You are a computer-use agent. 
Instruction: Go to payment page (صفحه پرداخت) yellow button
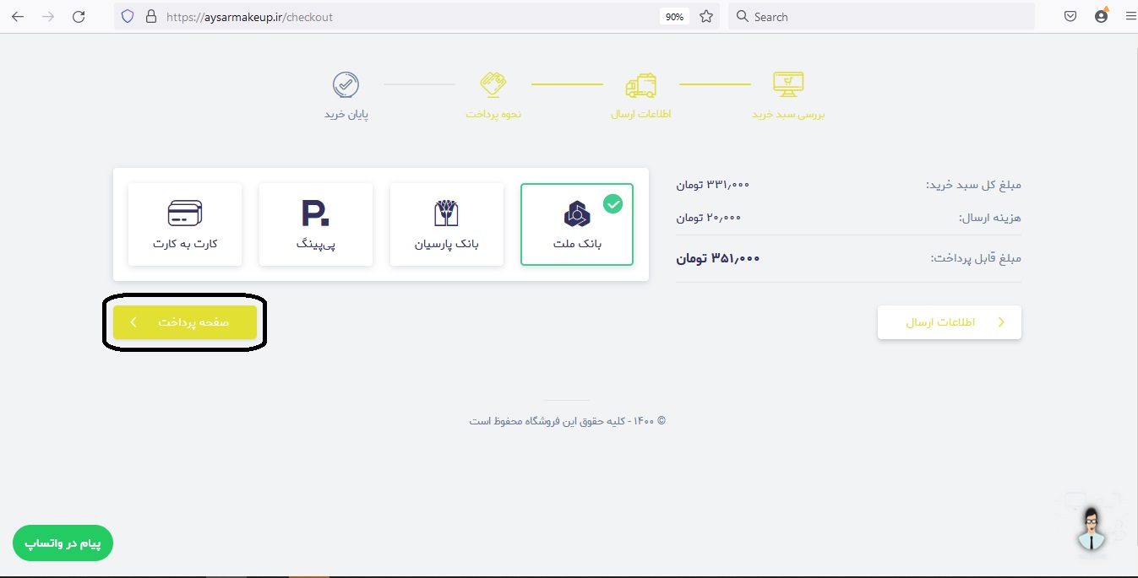(185, 322)
